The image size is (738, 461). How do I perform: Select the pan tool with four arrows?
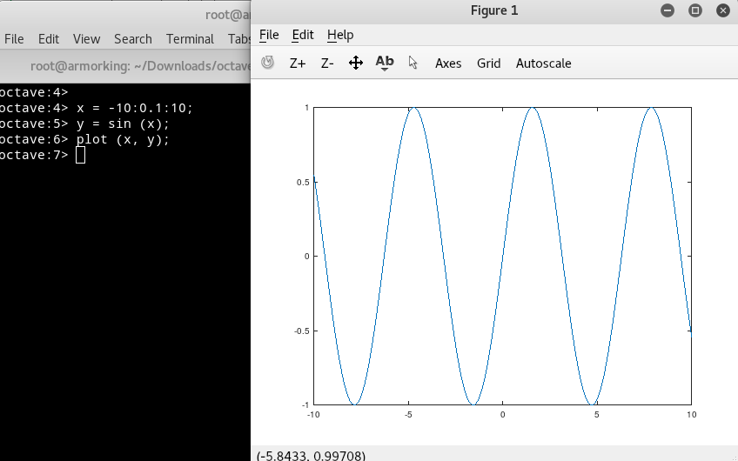(356, 63)
